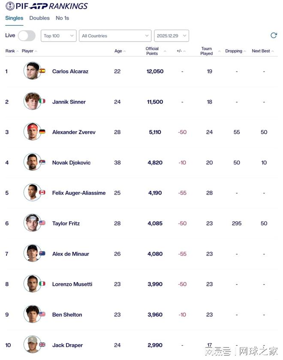Expand the All Countries dropdown
The width and height of the screenshot is (283, 360).
(x=115, y=36)
